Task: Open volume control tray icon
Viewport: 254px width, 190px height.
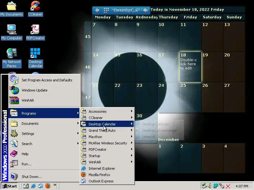Action: pyautogui.click(x=210, y=186)
